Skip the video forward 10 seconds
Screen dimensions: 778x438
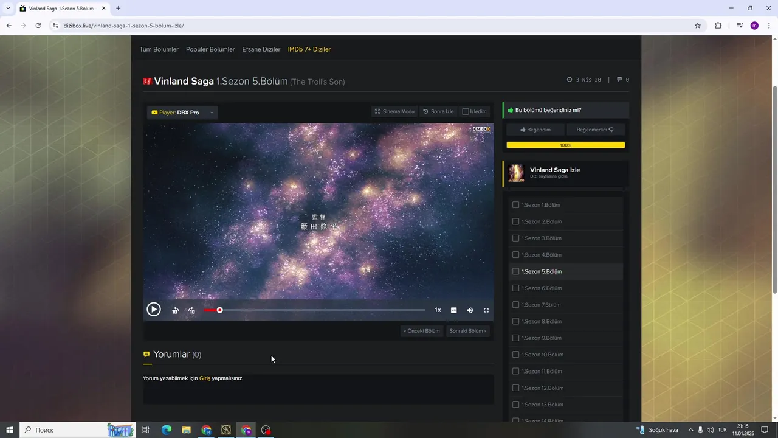[191, 310]
